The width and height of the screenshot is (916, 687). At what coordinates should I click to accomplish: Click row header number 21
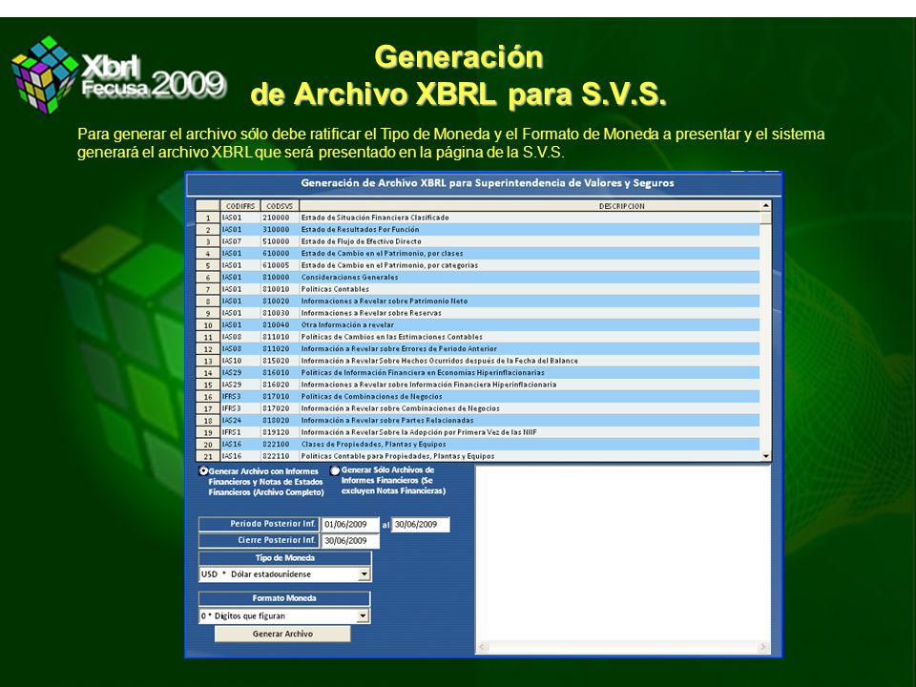pyautogui.click(x=208, y=456)
